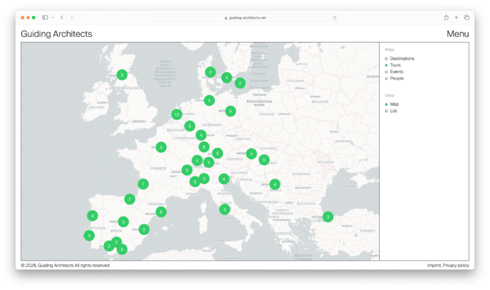Show the tab overview
The height and width of the screenshot is (290, 490).
(466, 17)
